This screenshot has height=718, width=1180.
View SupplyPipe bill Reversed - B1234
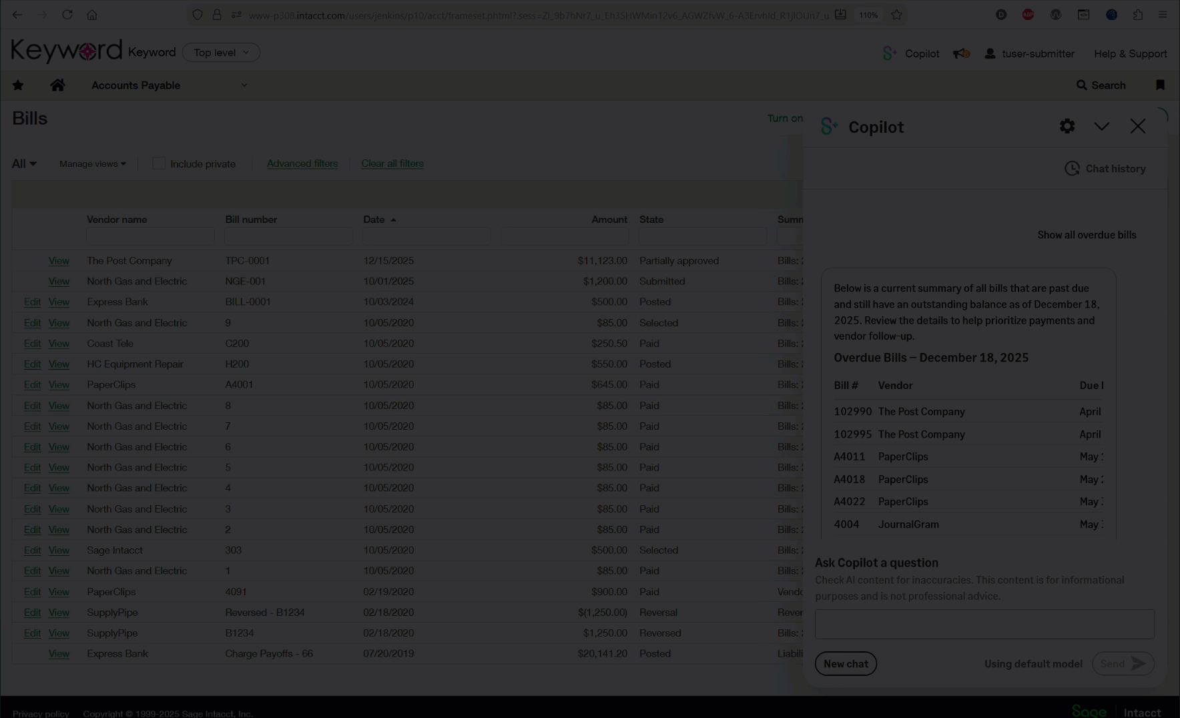(59, 613)
